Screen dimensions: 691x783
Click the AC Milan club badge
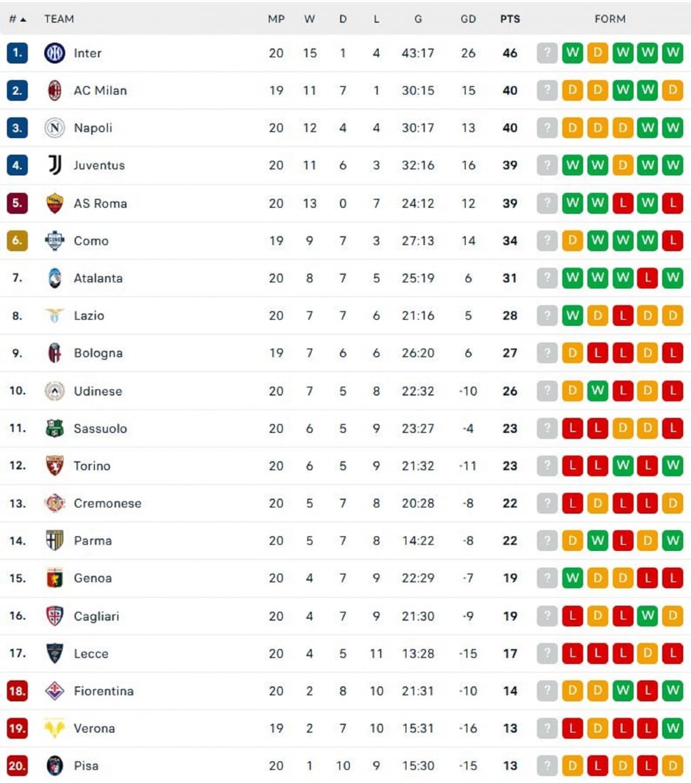(x=55, y=90)
